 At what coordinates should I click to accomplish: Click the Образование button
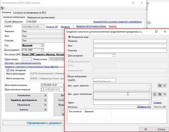(24, 105)
